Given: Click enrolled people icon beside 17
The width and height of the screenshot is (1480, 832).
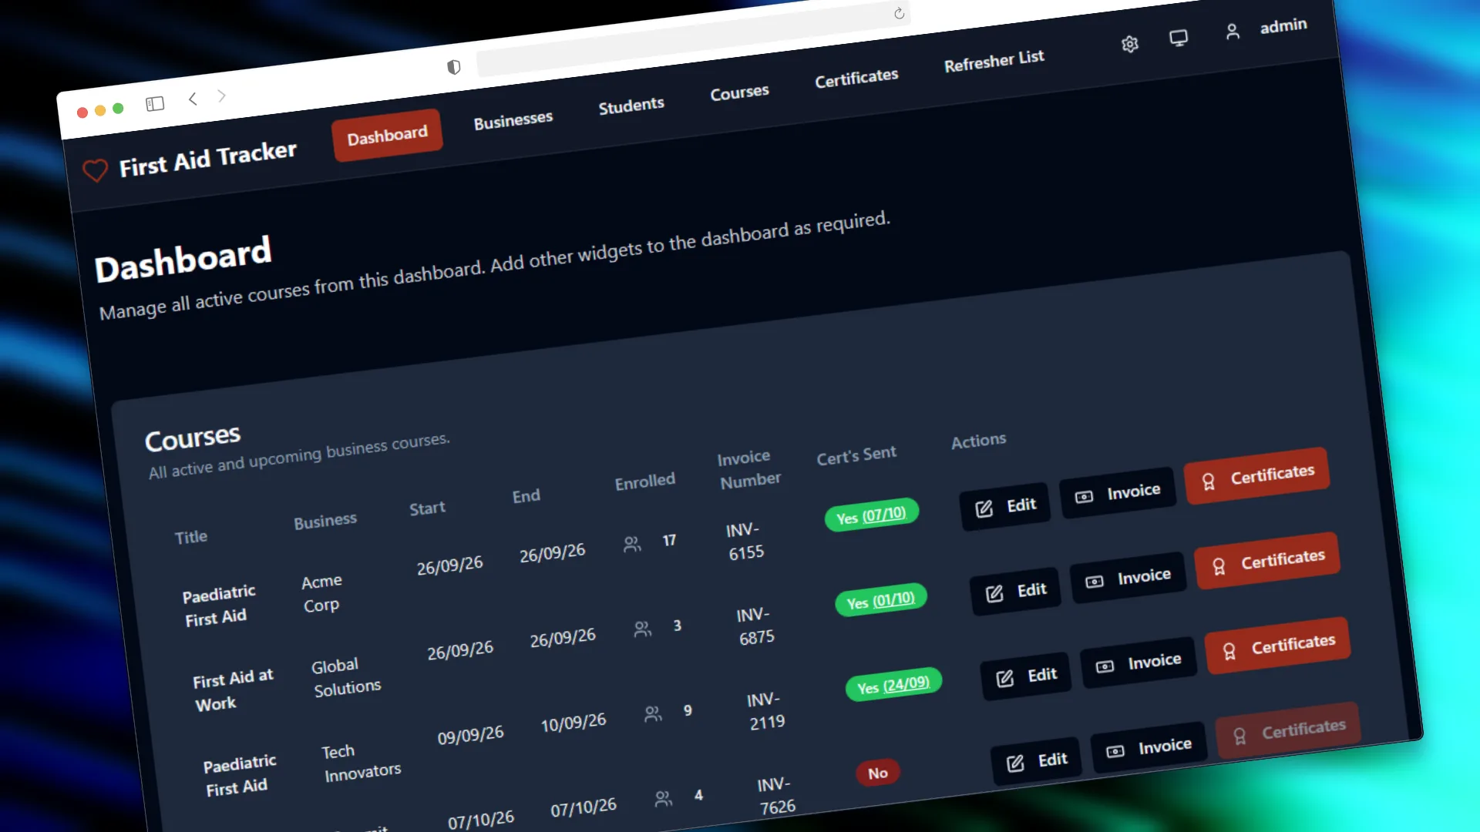Looking at the screenshot, I should pyautogui.click(x=632, y=545).
